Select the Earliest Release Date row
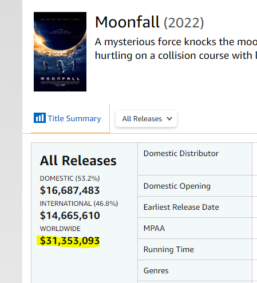 point(195,207)
